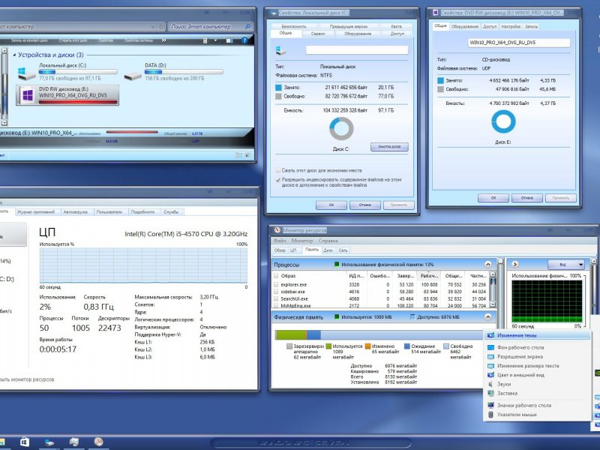Expand Explorer toolbar overflow chevron
600x450 pixels.
(164, 40)
